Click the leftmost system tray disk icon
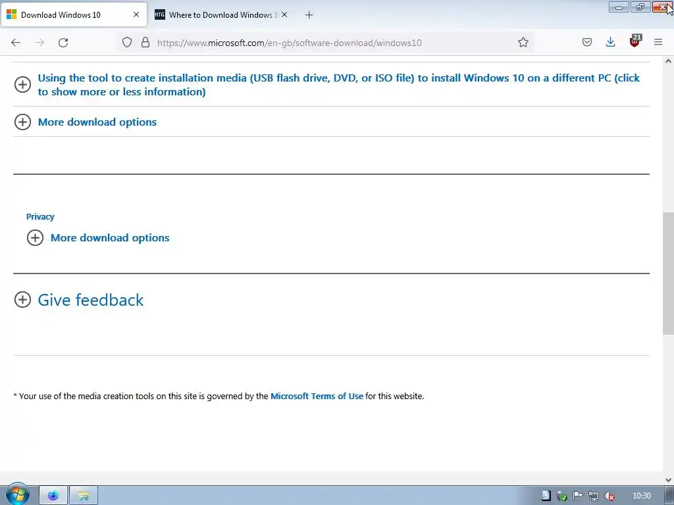674x505 pixels. click(546, 496)
